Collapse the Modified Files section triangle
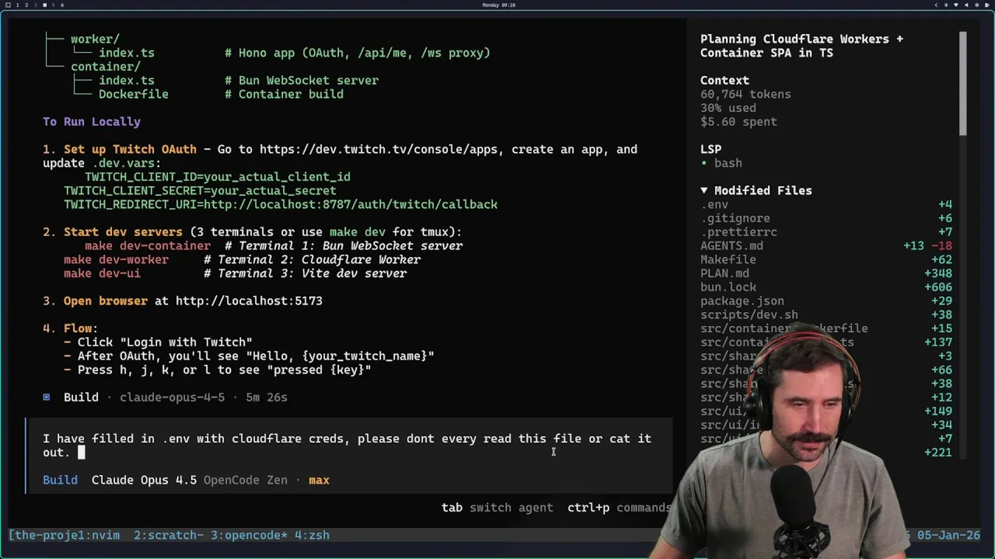The width and height of the screenshot is (995, 559). 703,190
